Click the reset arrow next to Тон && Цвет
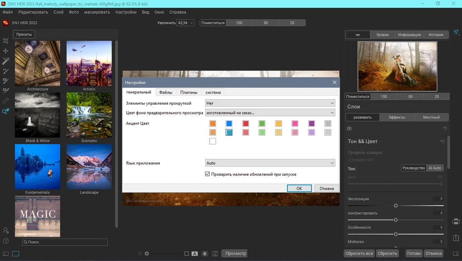The width and height of the screenshot is (462, 261). pyautogui.click(x=442, y=142)
